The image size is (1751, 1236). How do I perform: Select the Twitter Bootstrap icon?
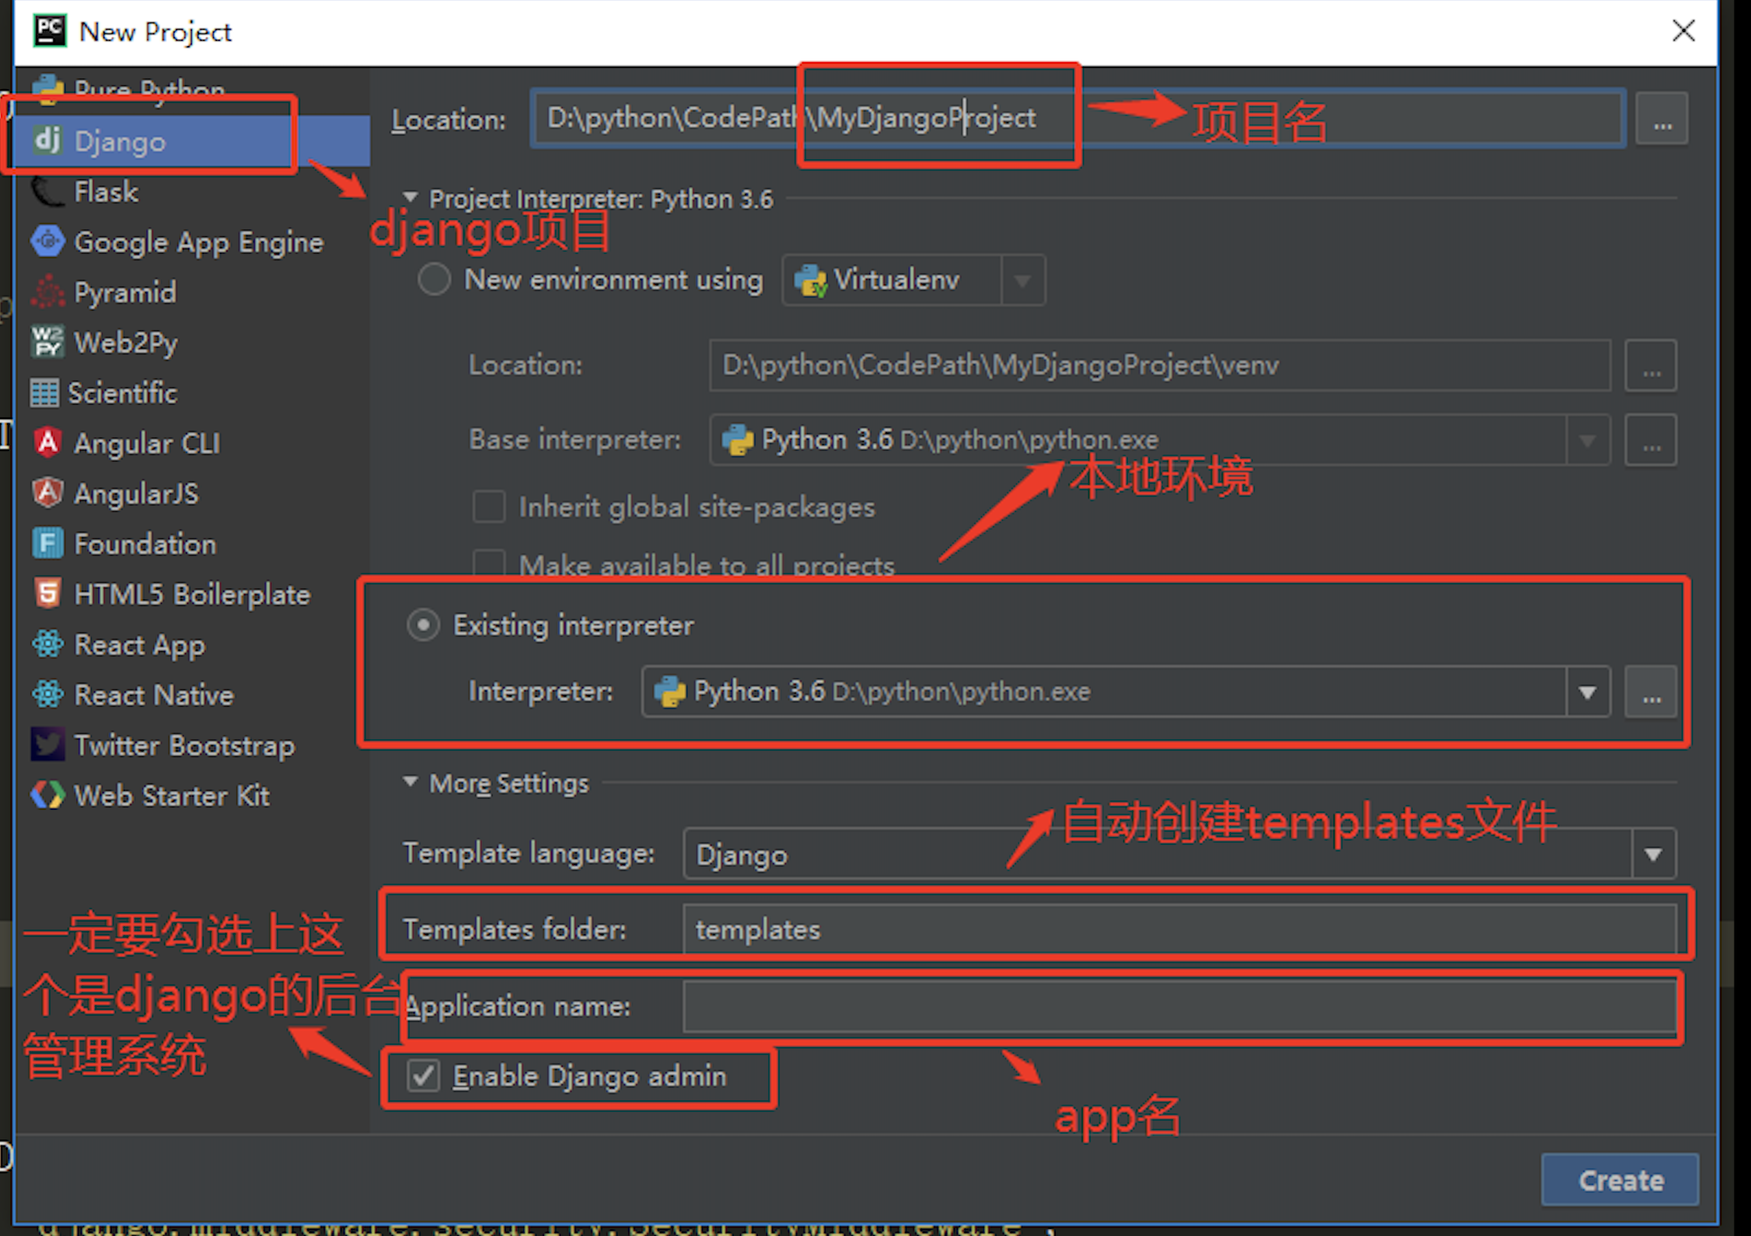[47, 745]
